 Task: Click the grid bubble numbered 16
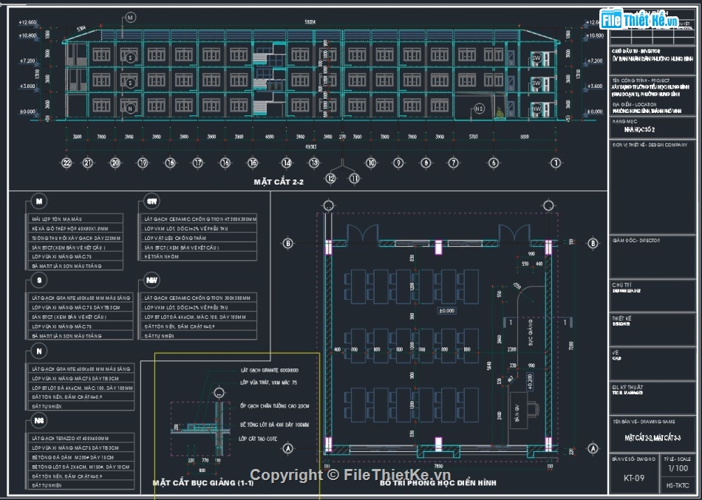[225, 163]
